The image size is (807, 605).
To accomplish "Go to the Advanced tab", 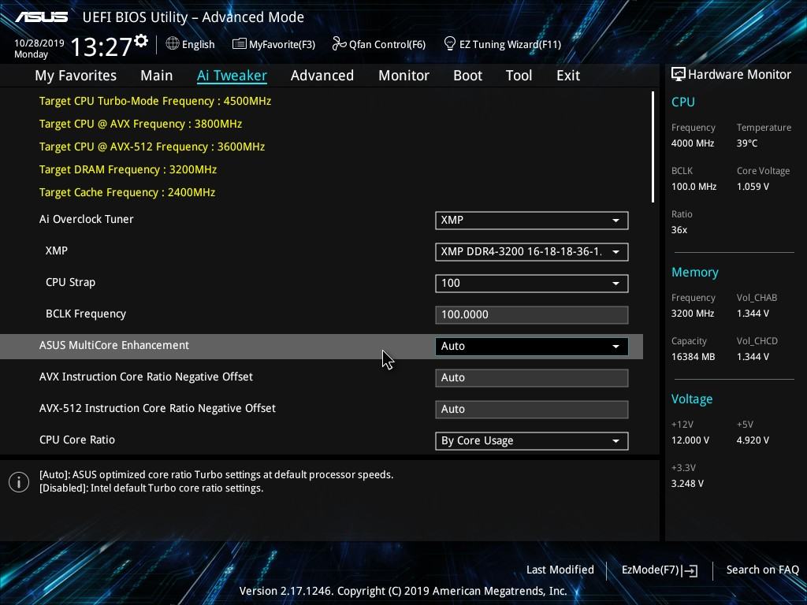I will 322,76.
